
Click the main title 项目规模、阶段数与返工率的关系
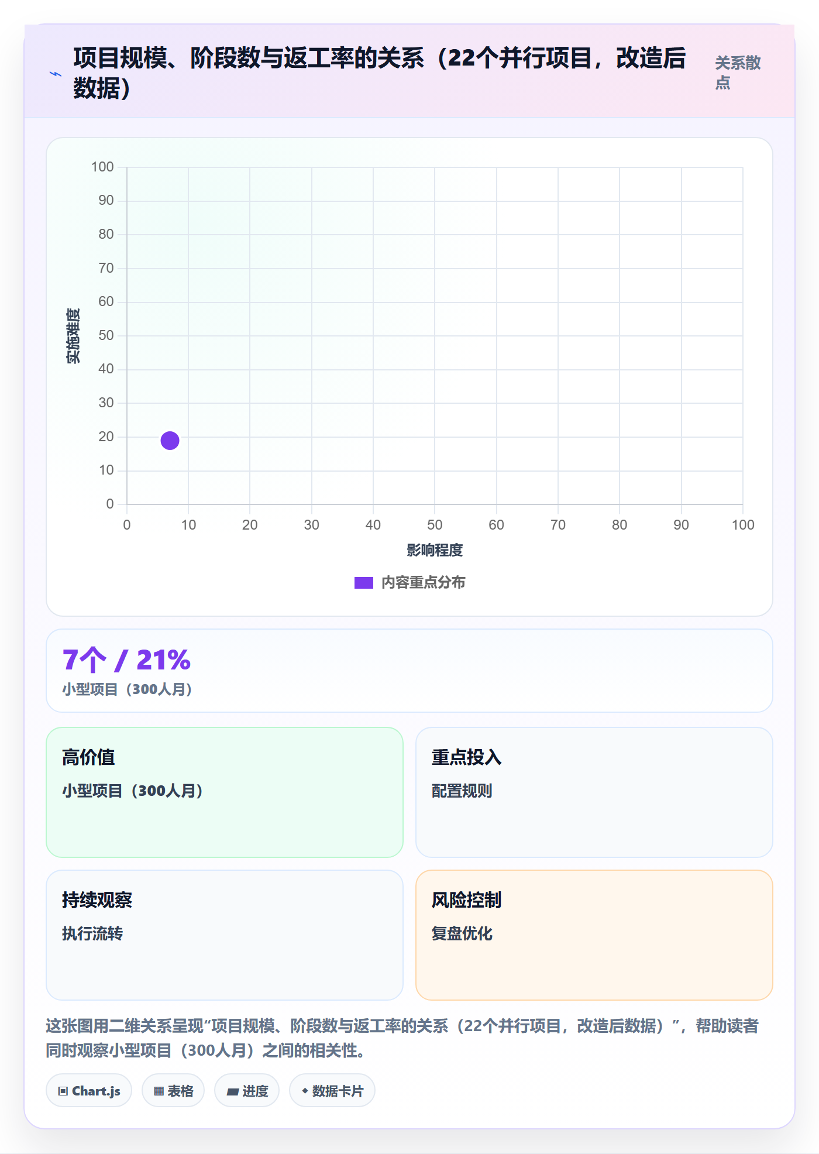coord(380,73)
